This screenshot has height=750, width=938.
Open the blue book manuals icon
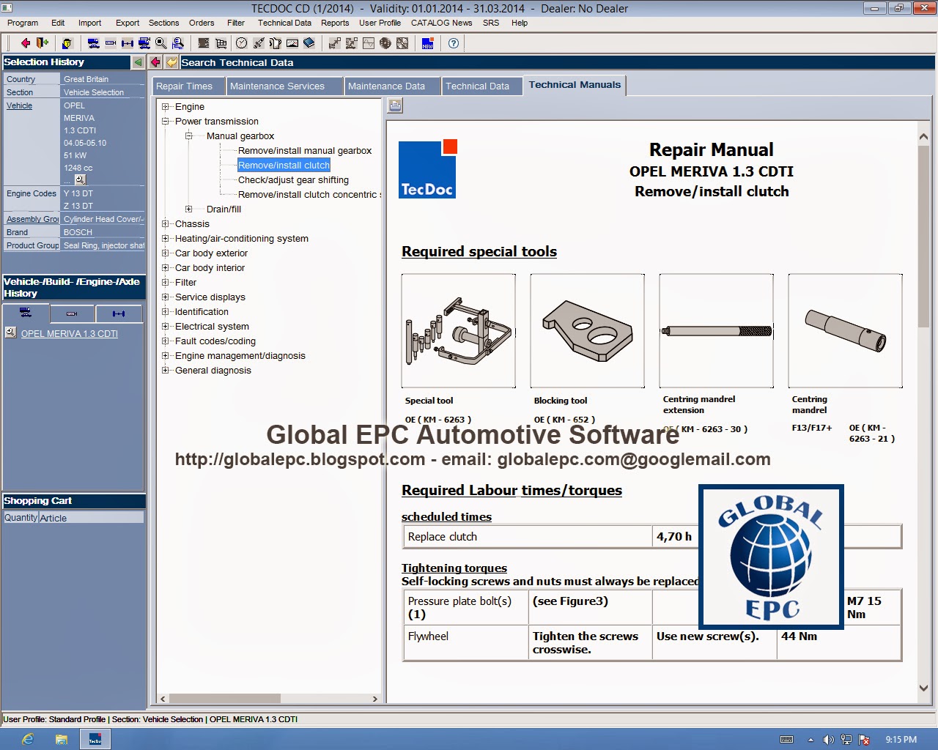309,43
